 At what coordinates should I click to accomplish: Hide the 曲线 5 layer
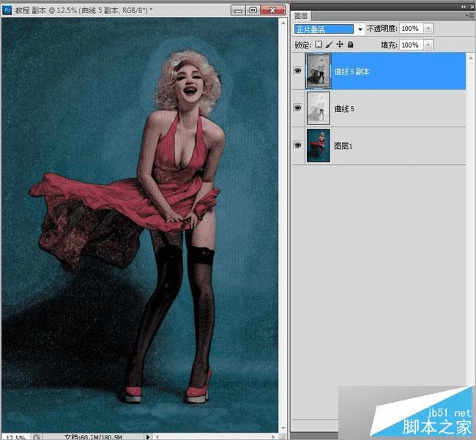[298, 108]
